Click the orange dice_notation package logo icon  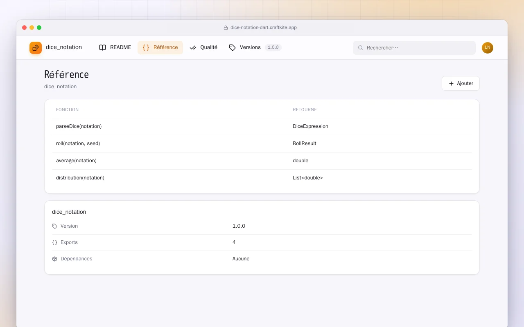click(x=36, y=48)
